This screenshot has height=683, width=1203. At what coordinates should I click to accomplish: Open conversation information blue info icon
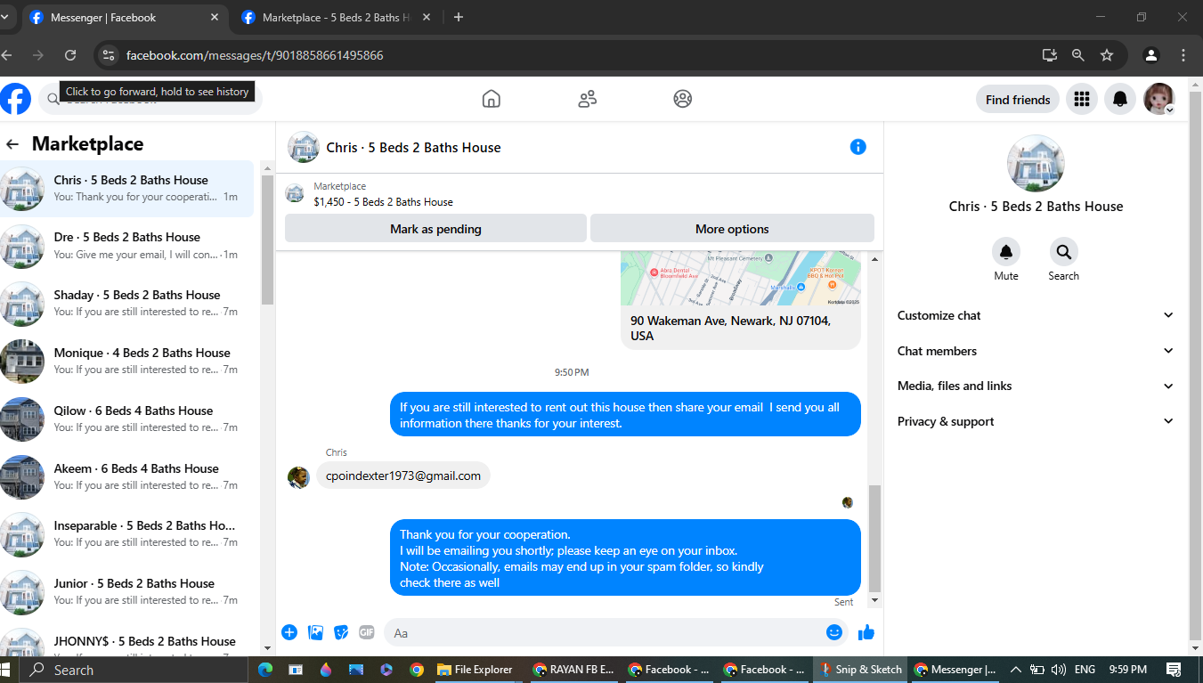[858, 147]
